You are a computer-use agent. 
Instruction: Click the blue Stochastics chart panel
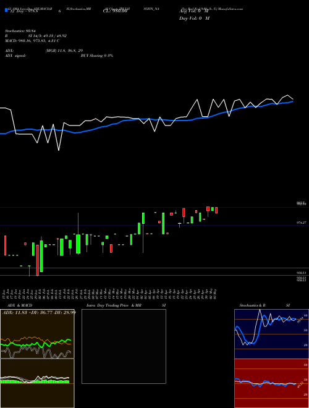pos(271,334)
